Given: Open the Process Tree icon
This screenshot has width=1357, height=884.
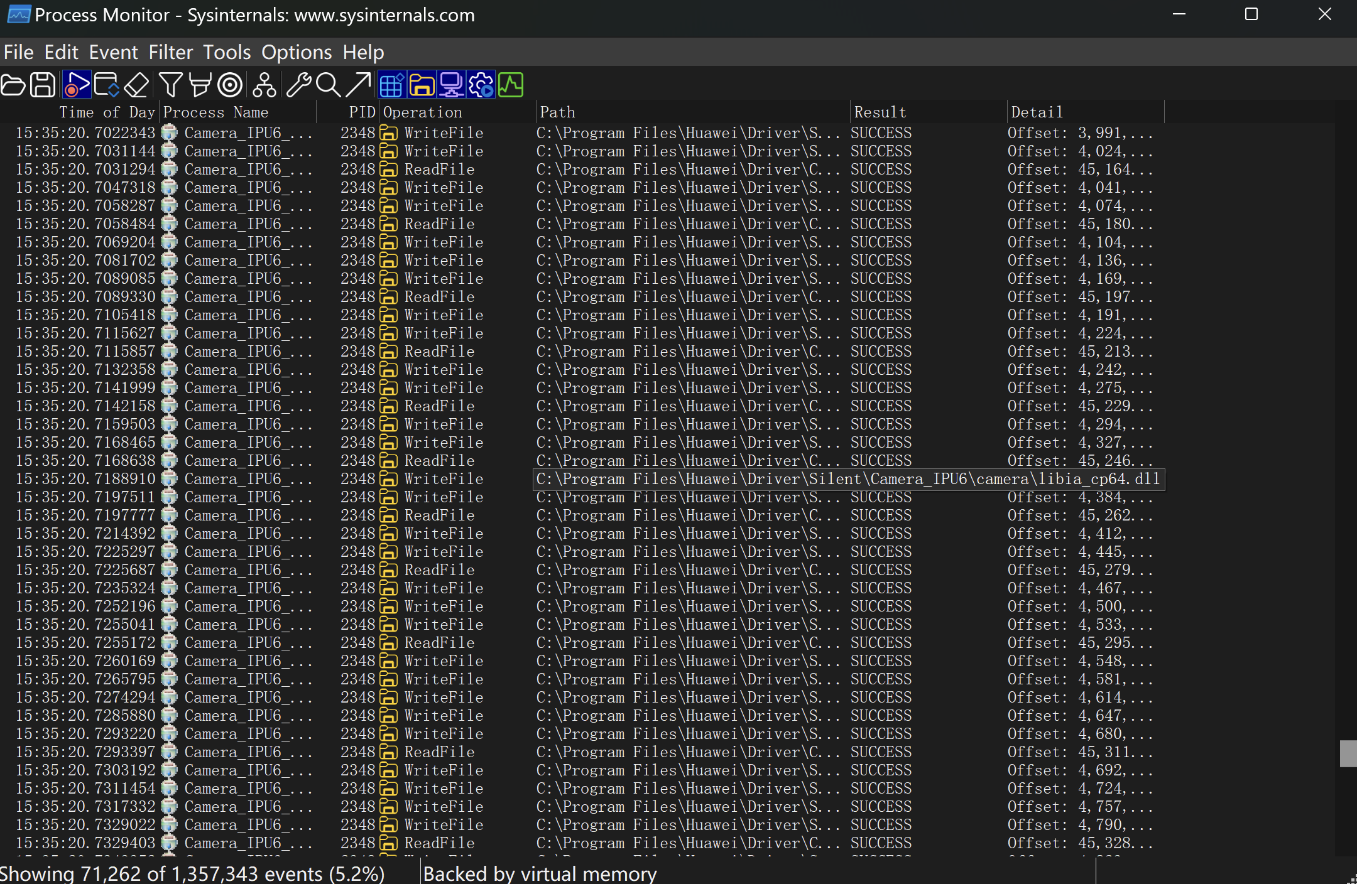Looking at the screenshot, I should [x=264, y=85].
